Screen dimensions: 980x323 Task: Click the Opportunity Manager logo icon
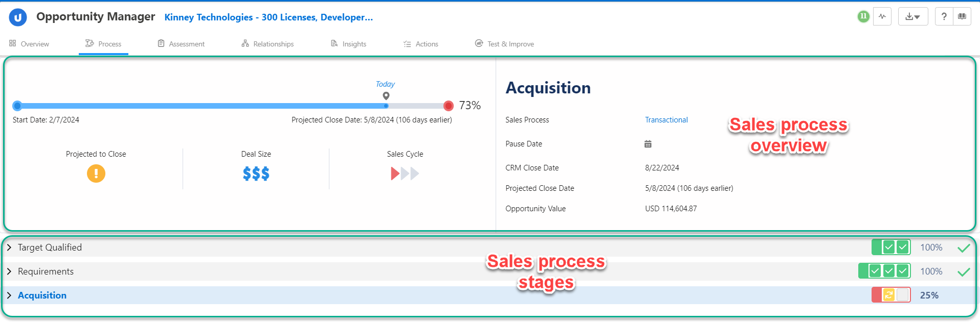click(18, 17)
